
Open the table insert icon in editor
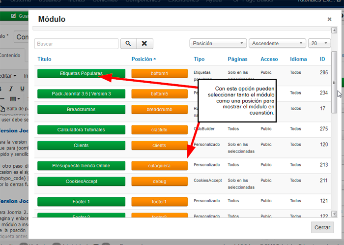15,99
